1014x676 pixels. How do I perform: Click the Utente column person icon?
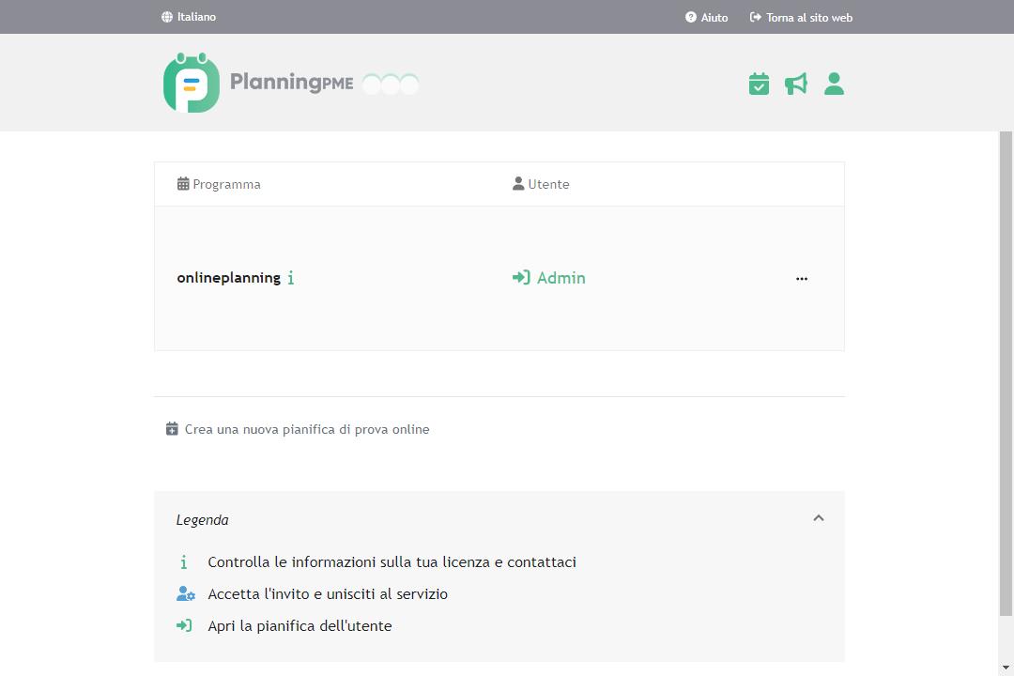pos(517,183)
